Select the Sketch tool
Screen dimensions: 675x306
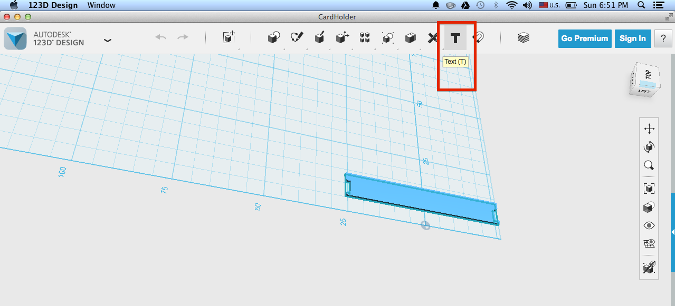(x=297, y=38)
